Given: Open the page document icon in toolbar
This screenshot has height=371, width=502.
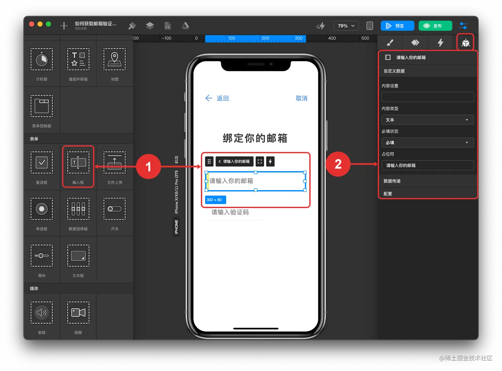Looking at the screenshot, I should 168,26.
